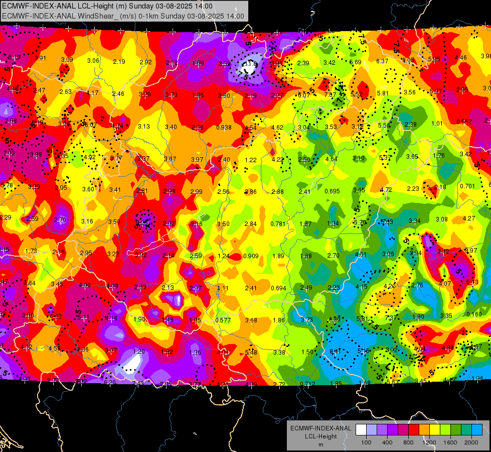The width and height of the screenshot is (491, 452).
Task: Click the legend scale label 2000
Action: [x=471, y=442]
